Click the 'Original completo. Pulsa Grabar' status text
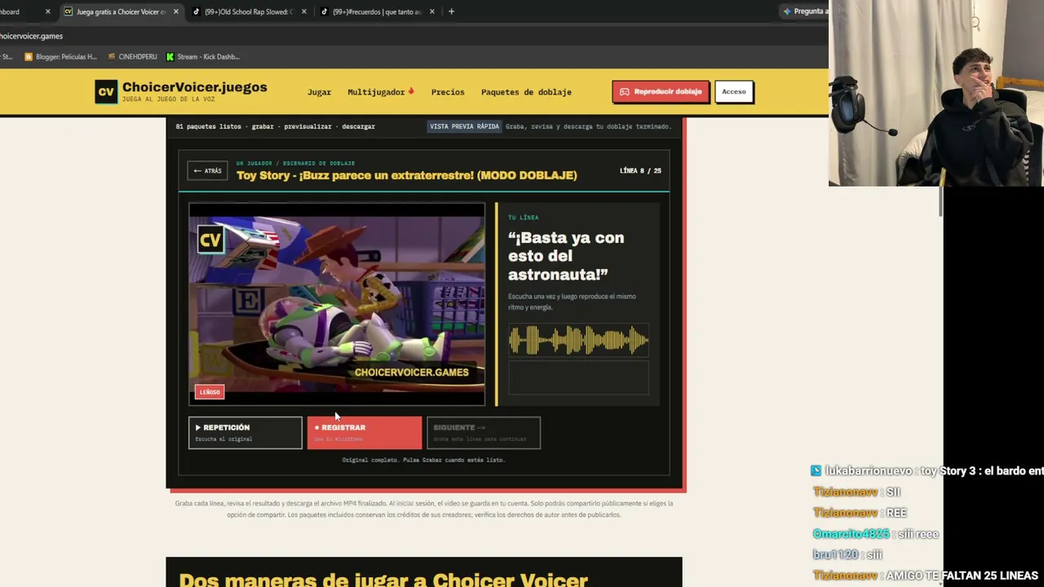This screenshot has width=1044, height=587. pos(423,460)
